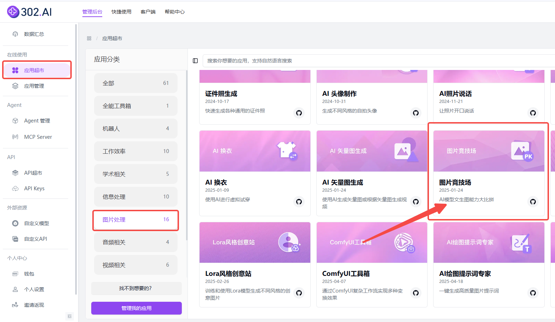Click the API超市 icon in sidebar
Image resolution: width=555 pixels, height=322 pixels.
(x=15, y=173)
